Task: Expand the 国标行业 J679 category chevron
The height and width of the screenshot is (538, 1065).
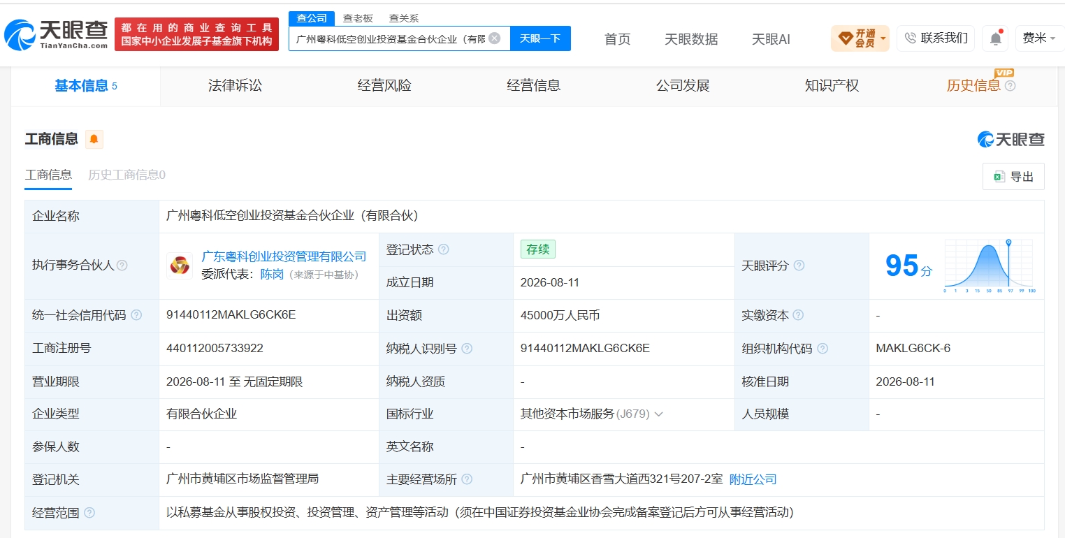Action: click(658, 414)
